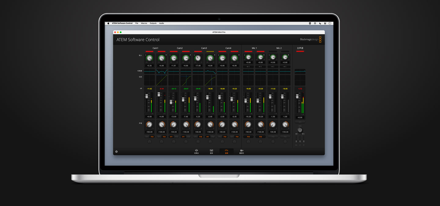This screenshot has height=206, width=440.
Task: Open the settings gear in bottom bar
Action: pyautogui.click(x=116, y=152)
